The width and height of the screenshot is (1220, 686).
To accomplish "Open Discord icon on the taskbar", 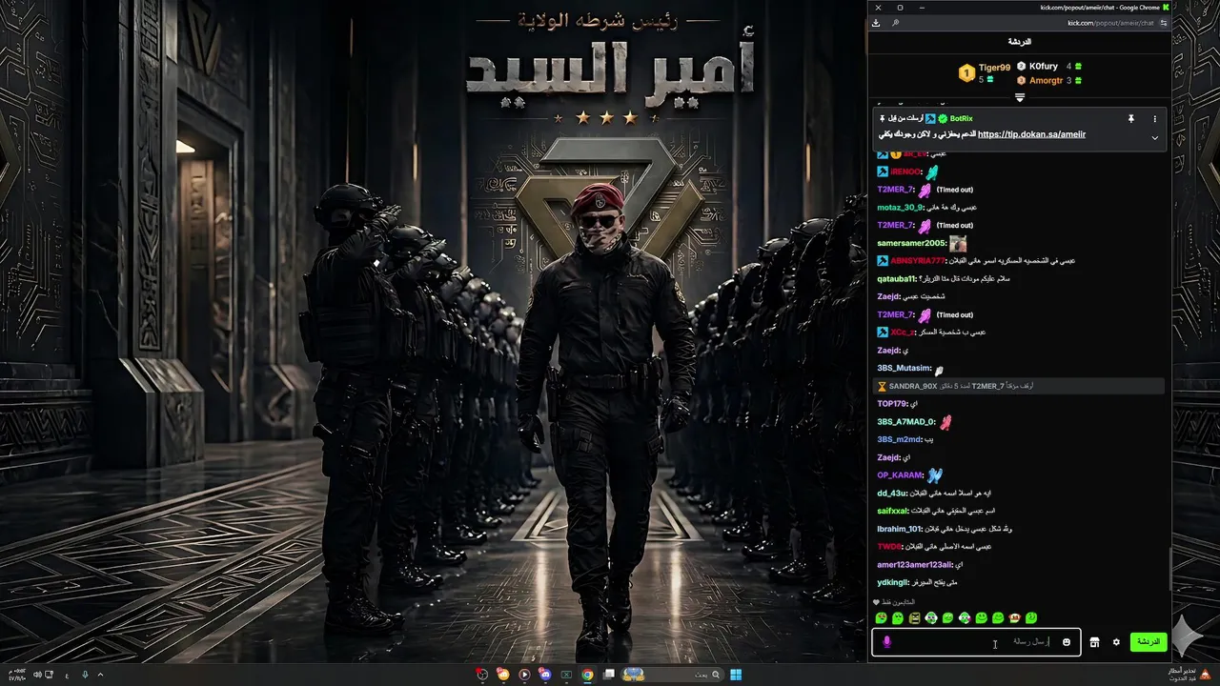I will point(545,675).
